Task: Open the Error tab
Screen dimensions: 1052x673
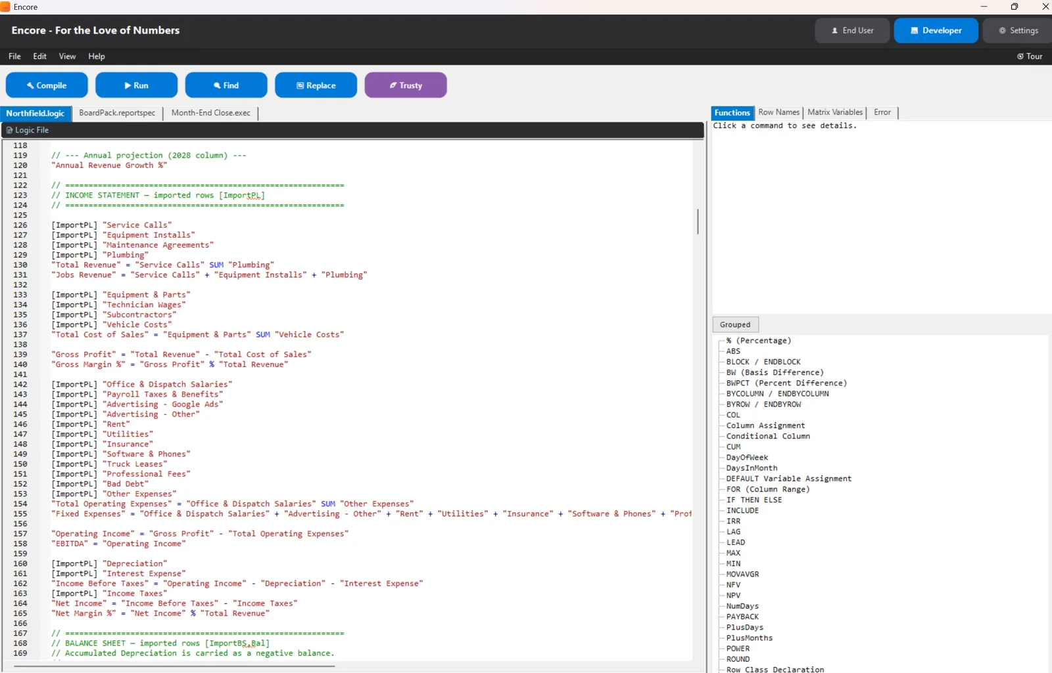Action: click(882, 113)
